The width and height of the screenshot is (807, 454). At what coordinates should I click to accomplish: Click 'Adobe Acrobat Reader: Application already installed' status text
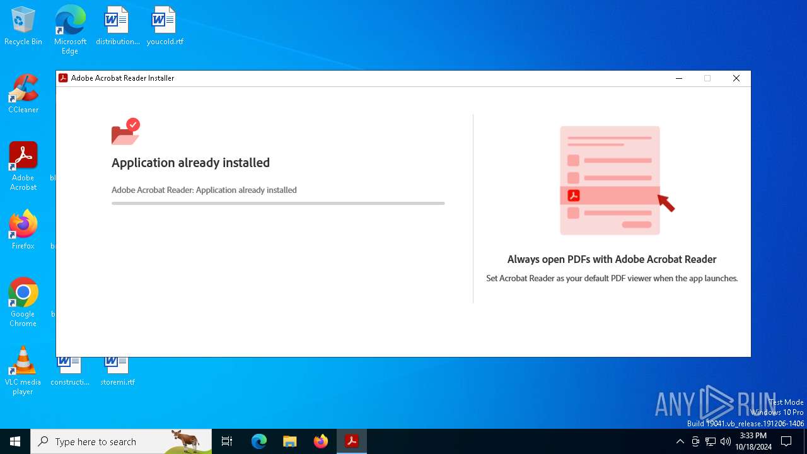pyautogui.click(x=204, y=190)
